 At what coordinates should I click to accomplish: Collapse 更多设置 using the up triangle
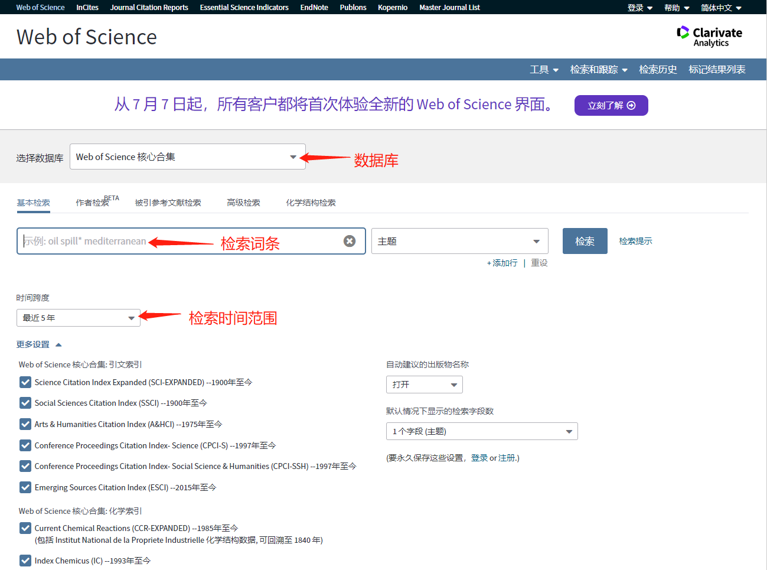[x=58, y=345]
